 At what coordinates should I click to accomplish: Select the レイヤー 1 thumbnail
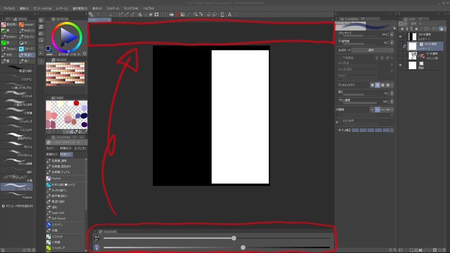tap(412, 37)
